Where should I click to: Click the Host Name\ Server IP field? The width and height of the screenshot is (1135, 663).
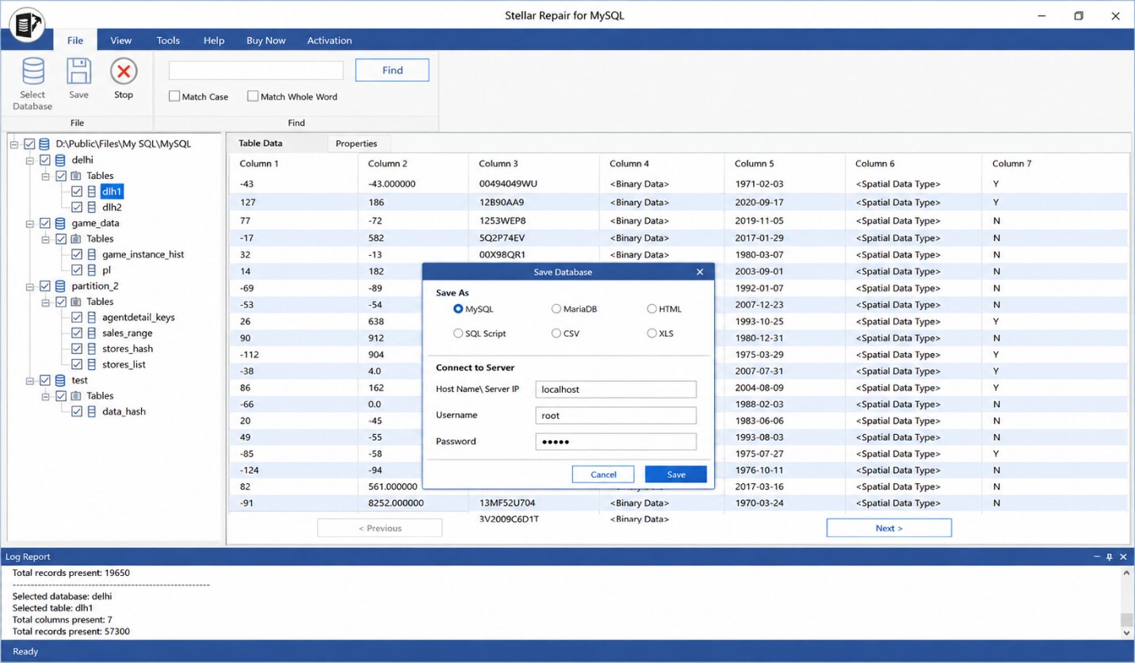616,389
